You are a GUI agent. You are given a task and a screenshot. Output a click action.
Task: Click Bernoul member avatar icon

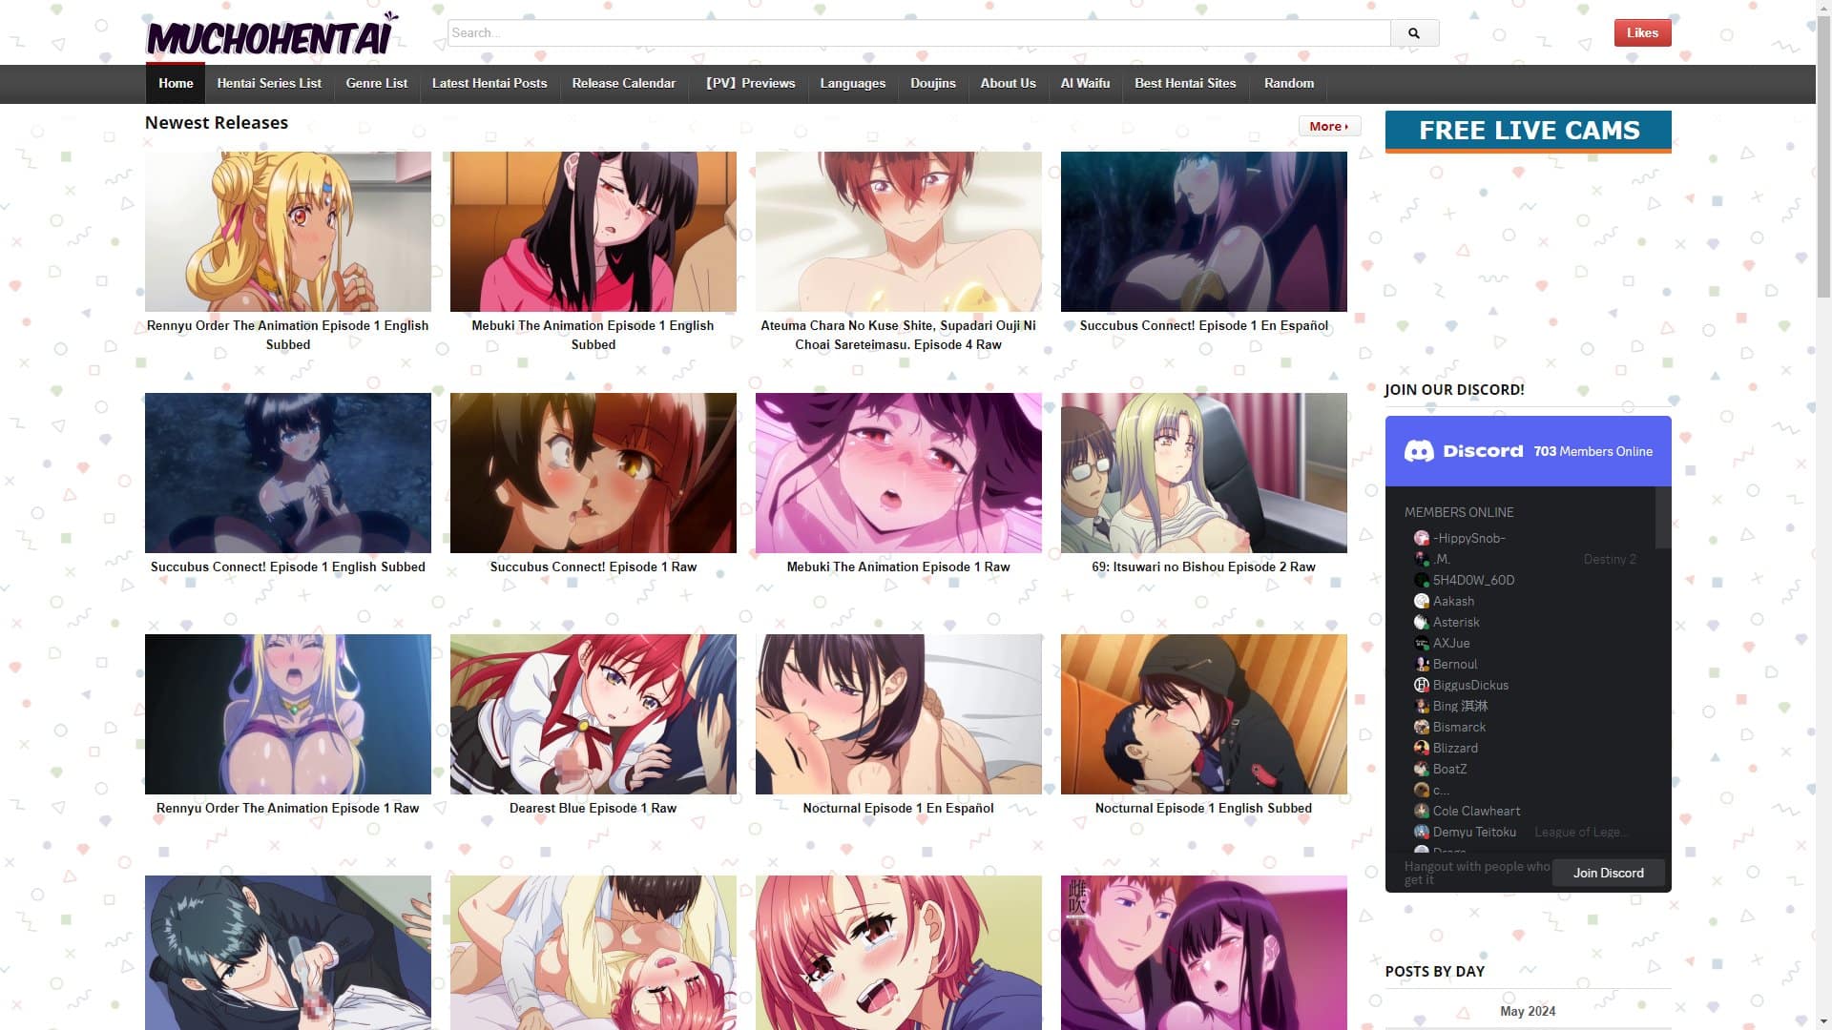tap(1422, 664)
